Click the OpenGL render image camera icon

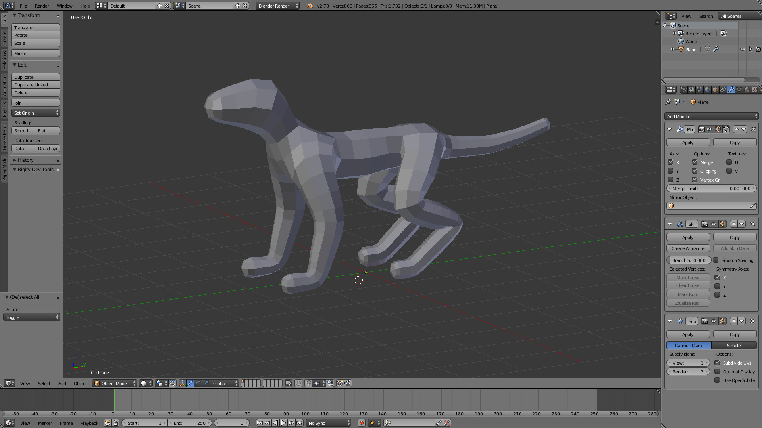click(x=340, y=383)
